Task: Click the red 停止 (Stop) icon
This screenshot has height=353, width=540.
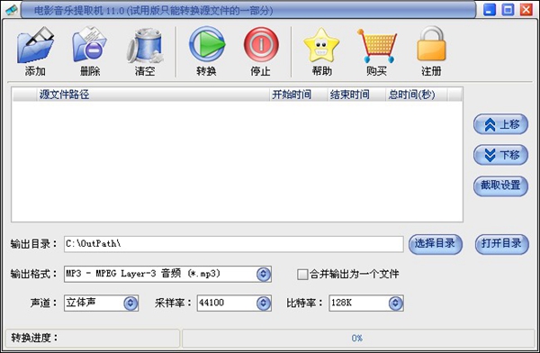Action: [x=261, y=45]
